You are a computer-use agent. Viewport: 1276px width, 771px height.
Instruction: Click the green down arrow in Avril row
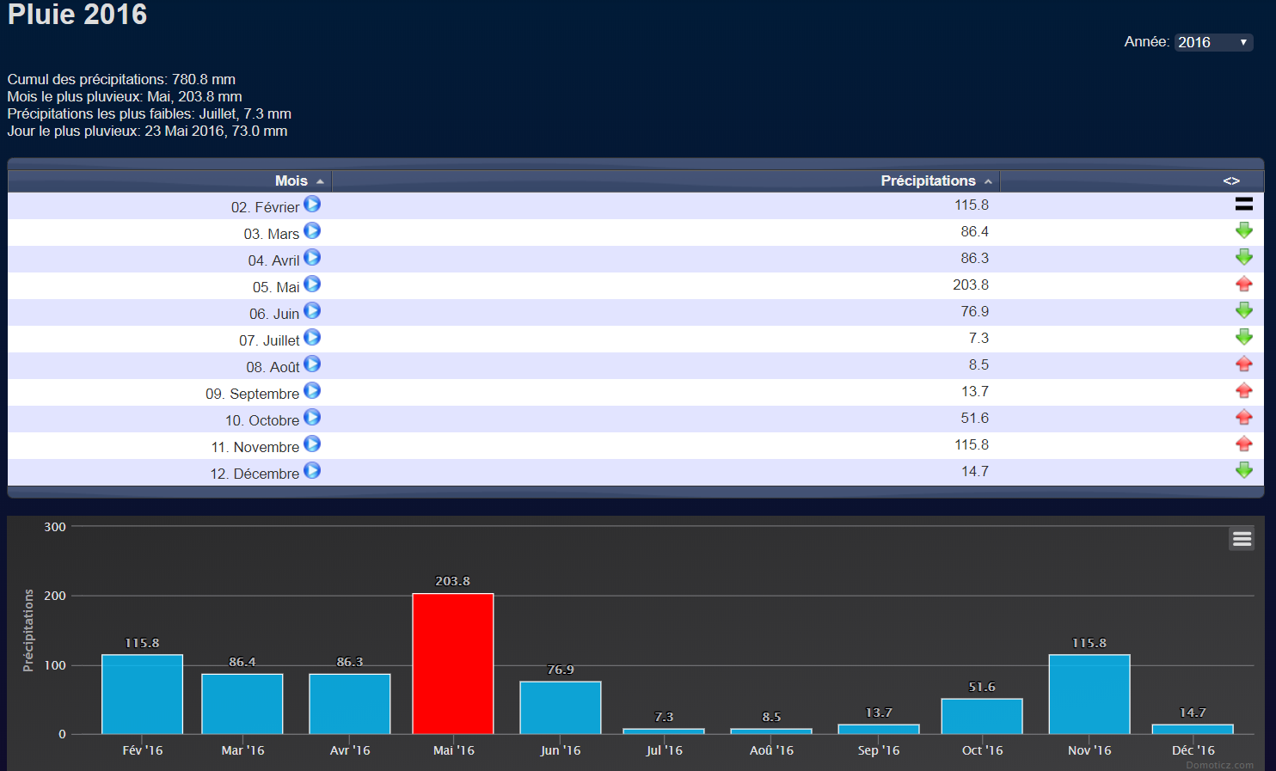[x=1243, y=257]
